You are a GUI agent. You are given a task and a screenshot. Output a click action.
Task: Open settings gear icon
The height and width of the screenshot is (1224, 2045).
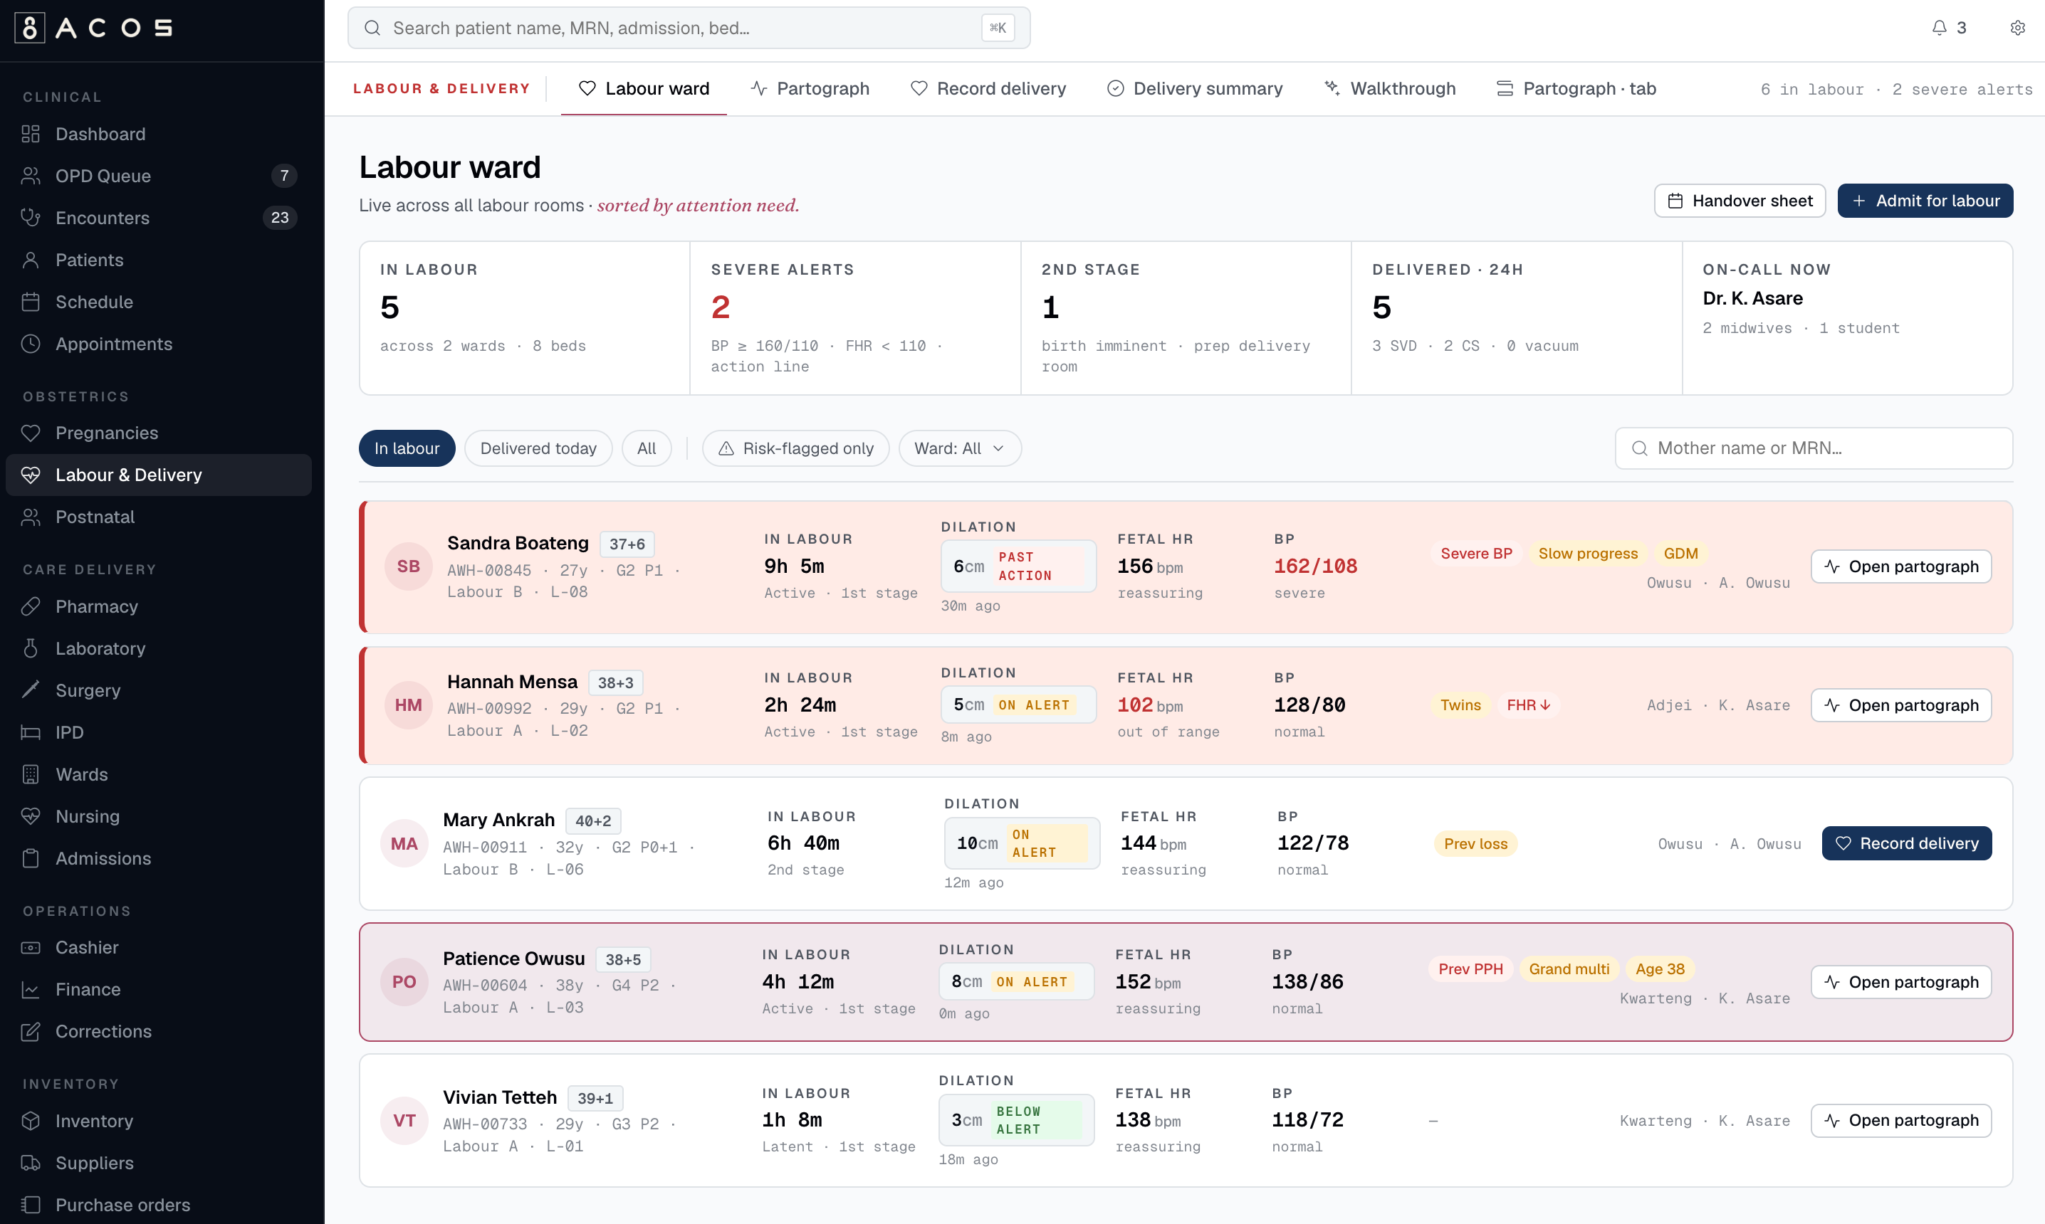[2017, 28]
